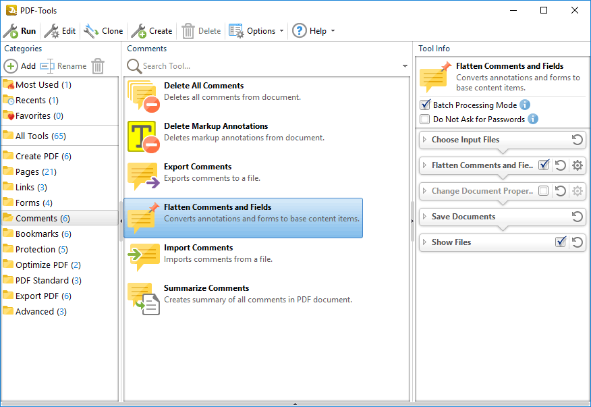Select the Flatten Comments and Fields icon

click(144, 217)
